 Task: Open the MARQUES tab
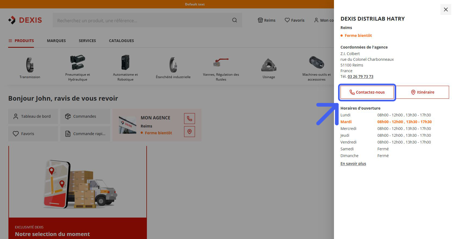tap(56, 41)
